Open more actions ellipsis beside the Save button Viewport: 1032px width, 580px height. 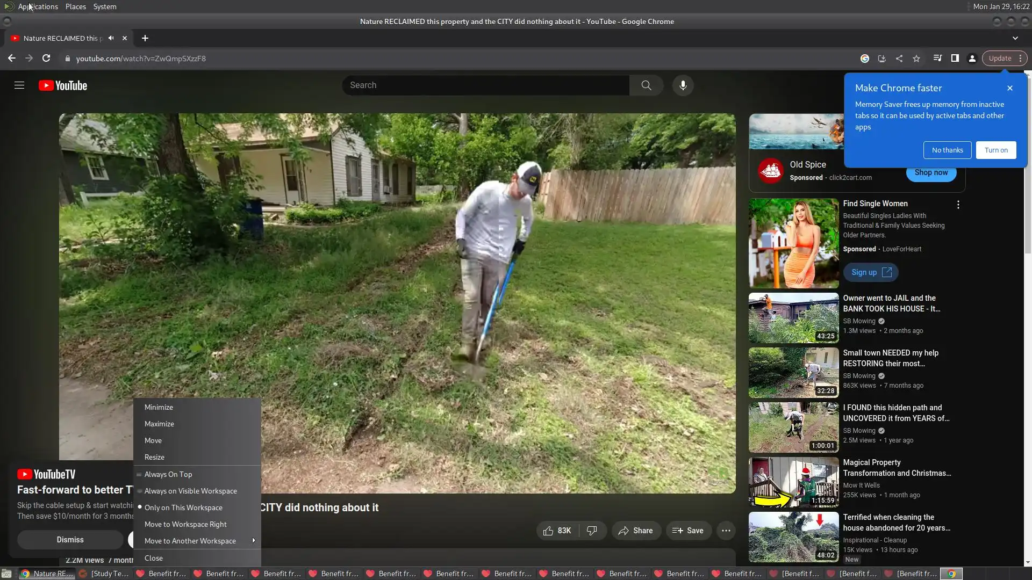pyautogui.click(x=726, y=531)
